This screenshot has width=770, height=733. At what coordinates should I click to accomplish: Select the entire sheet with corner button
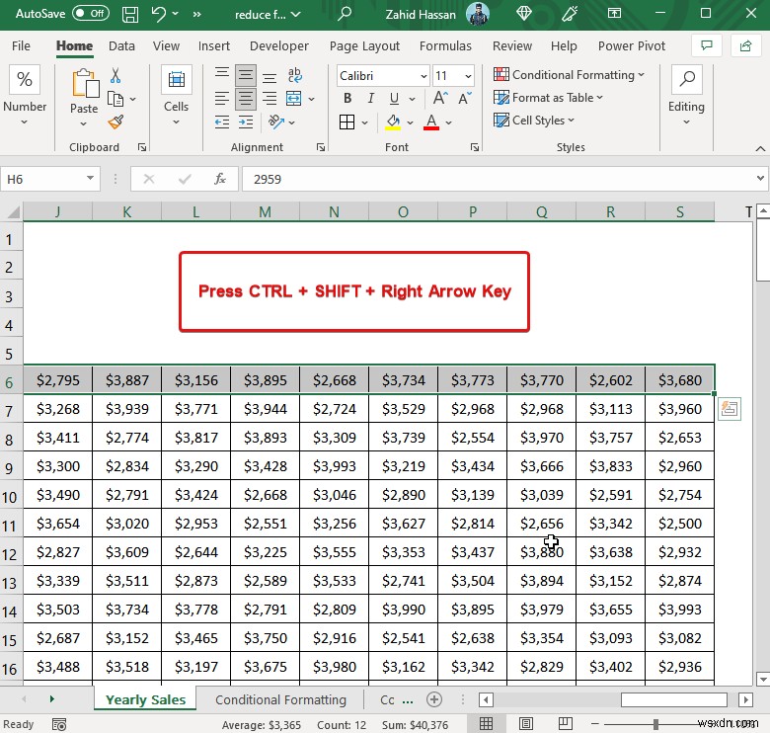pyautogui.click(x=12, y=211)
